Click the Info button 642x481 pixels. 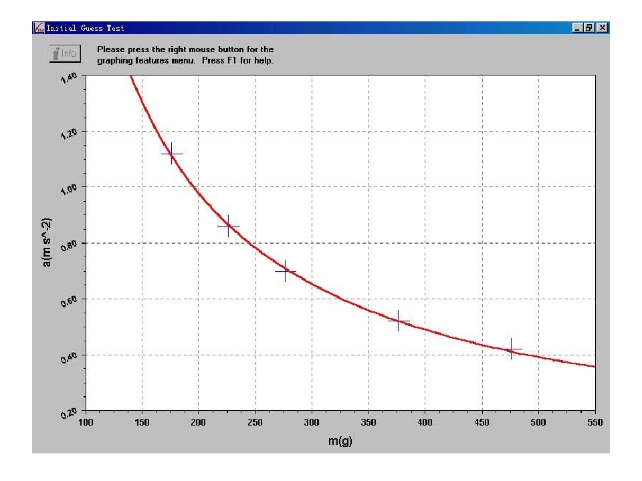65,53
